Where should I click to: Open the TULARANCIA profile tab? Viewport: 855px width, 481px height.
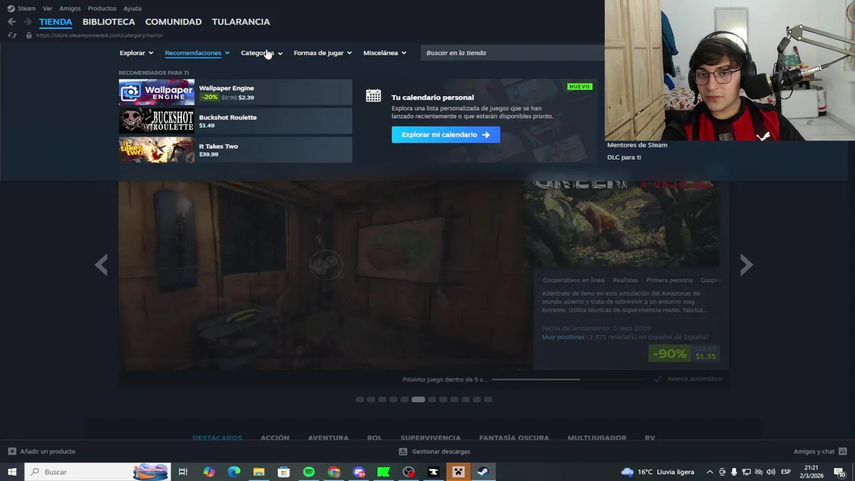click(240, 21)
